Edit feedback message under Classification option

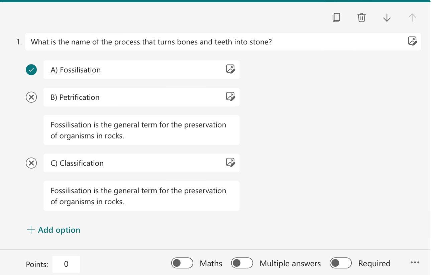click(141, 196)
